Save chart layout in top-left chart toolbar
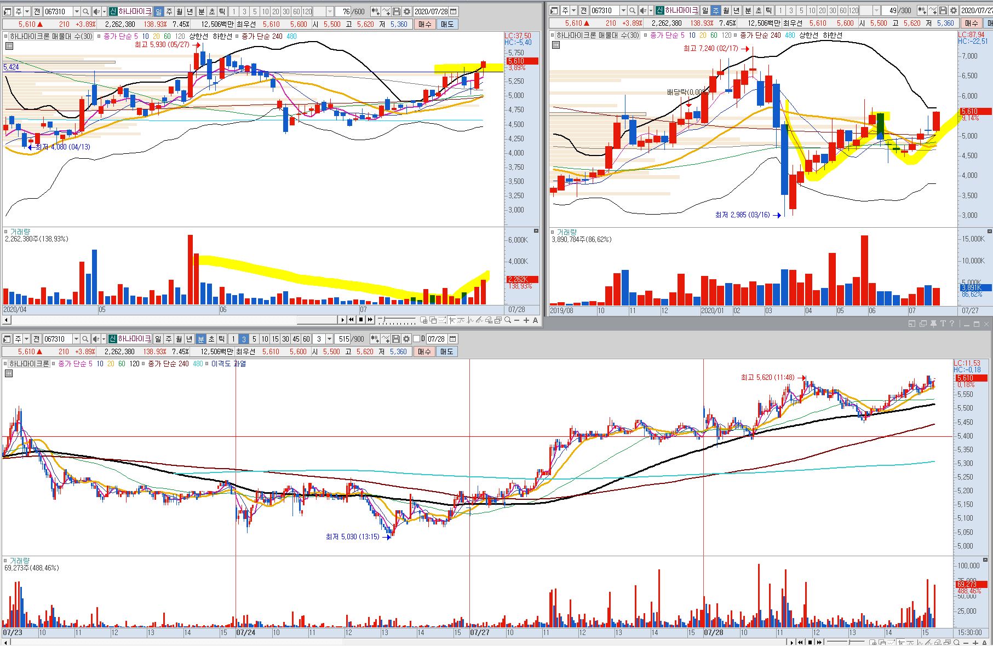 click(397, 11)
